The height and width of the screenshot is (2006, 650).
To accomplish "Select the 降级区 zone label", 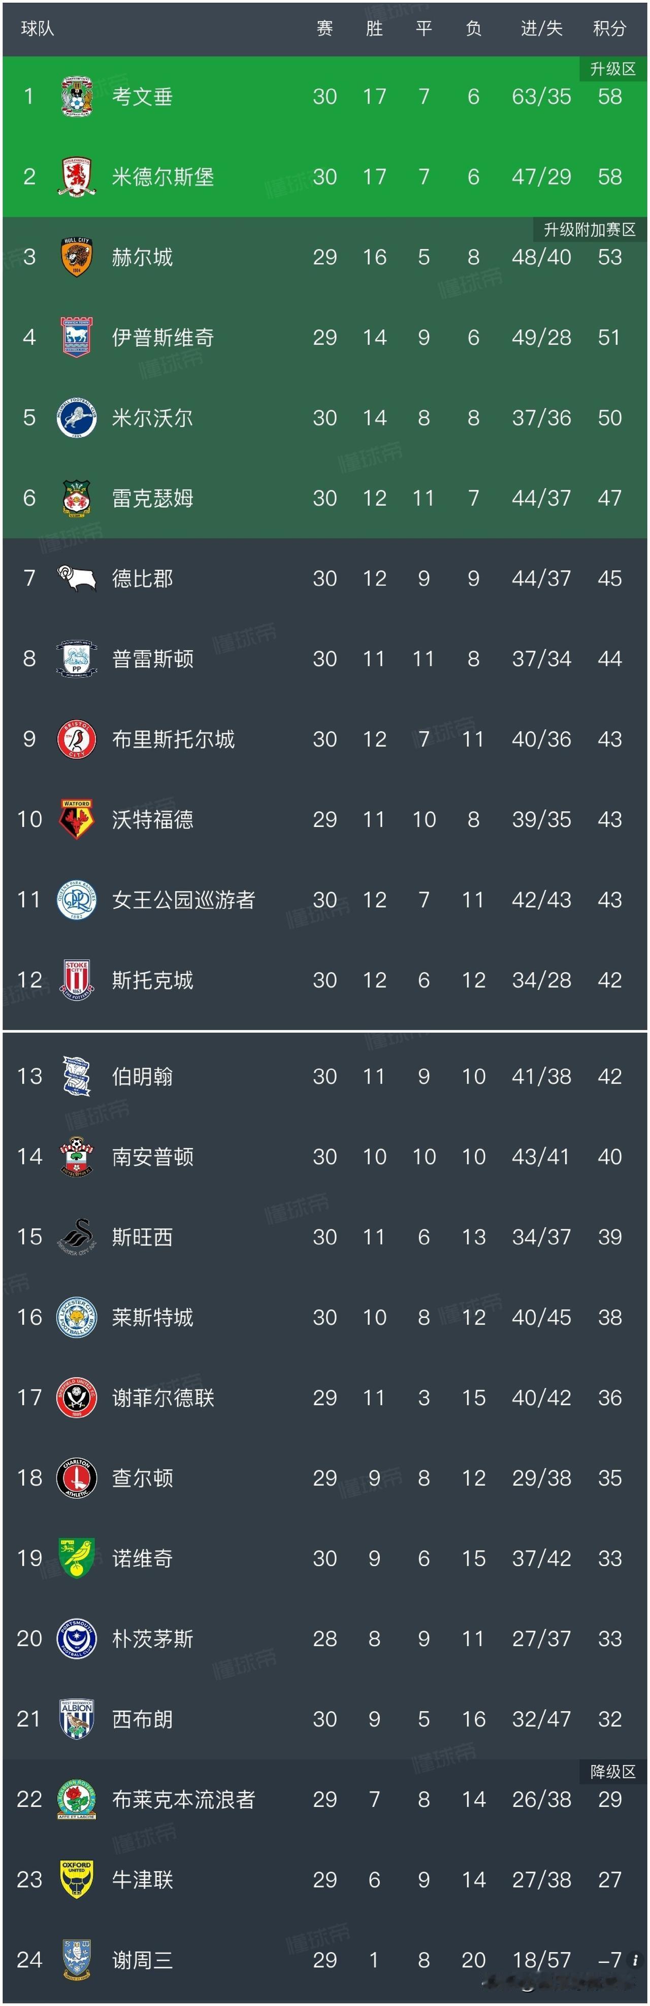I will 612,1772.
